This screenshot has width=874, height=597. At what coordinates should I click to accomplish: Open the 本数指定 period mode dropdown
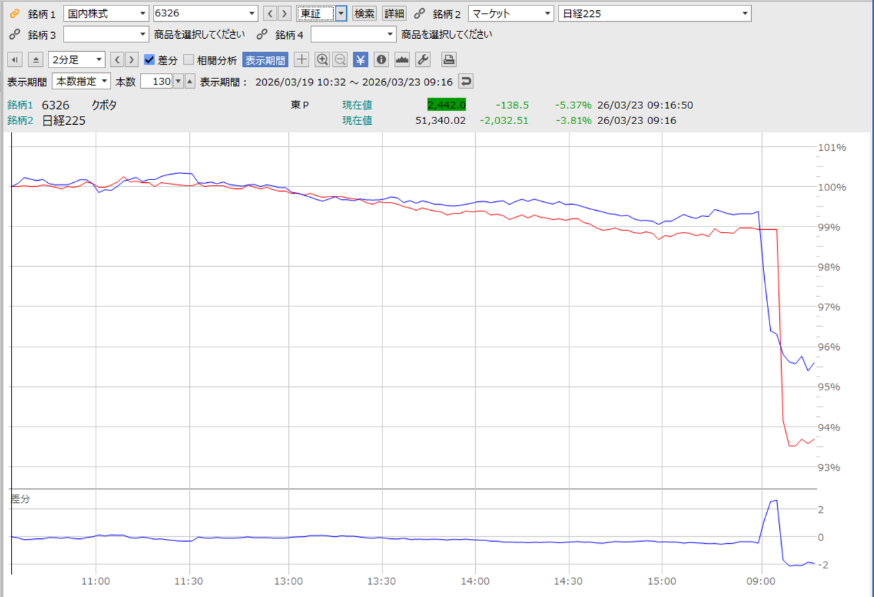pyautogui.click(x=81, y=81)
